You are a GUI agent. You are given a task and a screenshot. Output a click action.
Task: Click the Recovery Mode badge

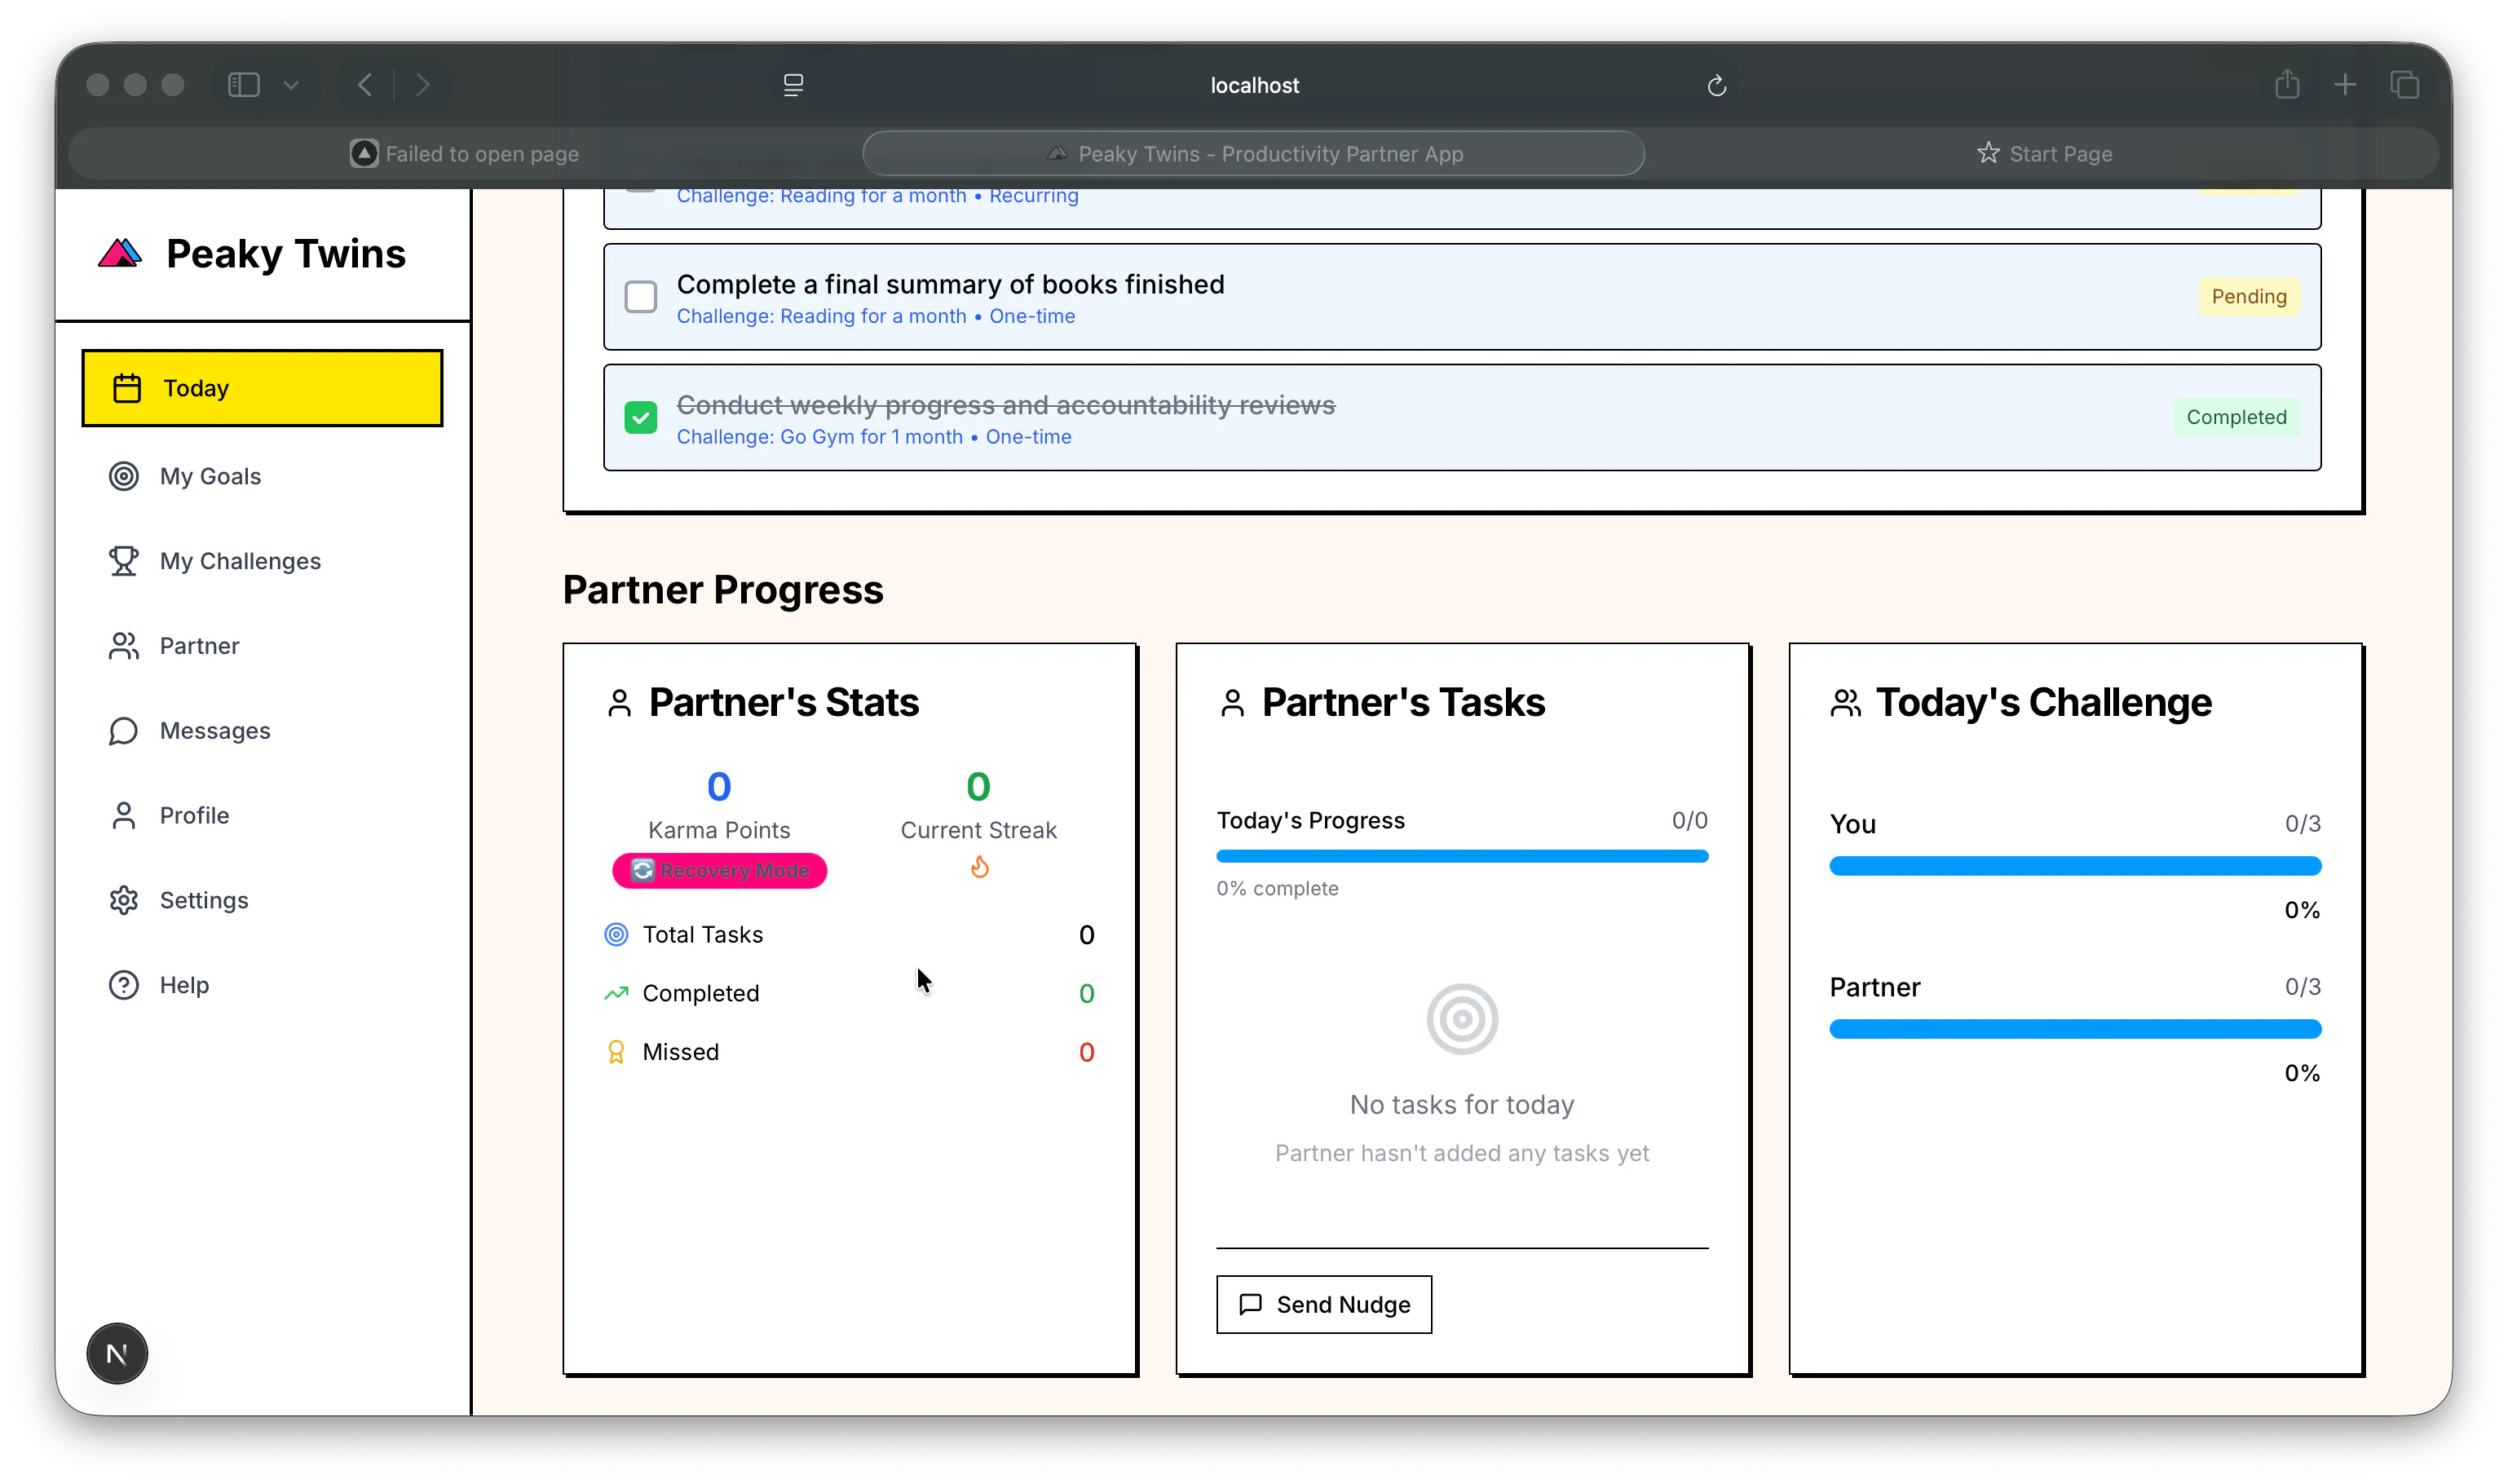pos(720,871)
